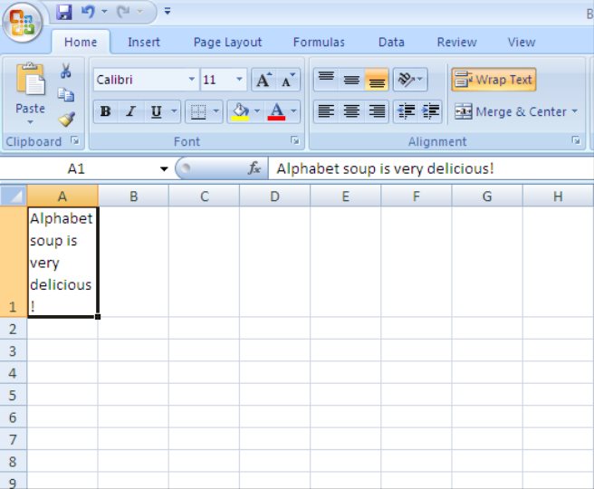Activate the Format Painter brush
This screenshot has height=489, width=594.
coord(66,120)
